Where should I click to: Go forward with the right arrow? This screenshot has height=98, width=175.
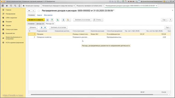click(x=33, y=11)
